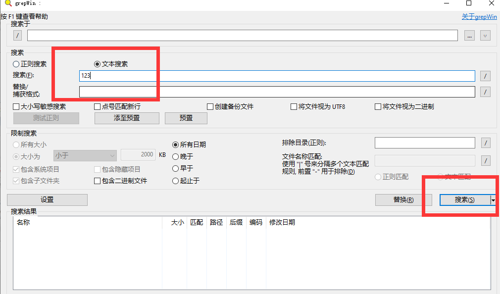This screenshot has height=294, width=500.
Task: Select the 正则搜索 radio button
Action: (16, 64)
